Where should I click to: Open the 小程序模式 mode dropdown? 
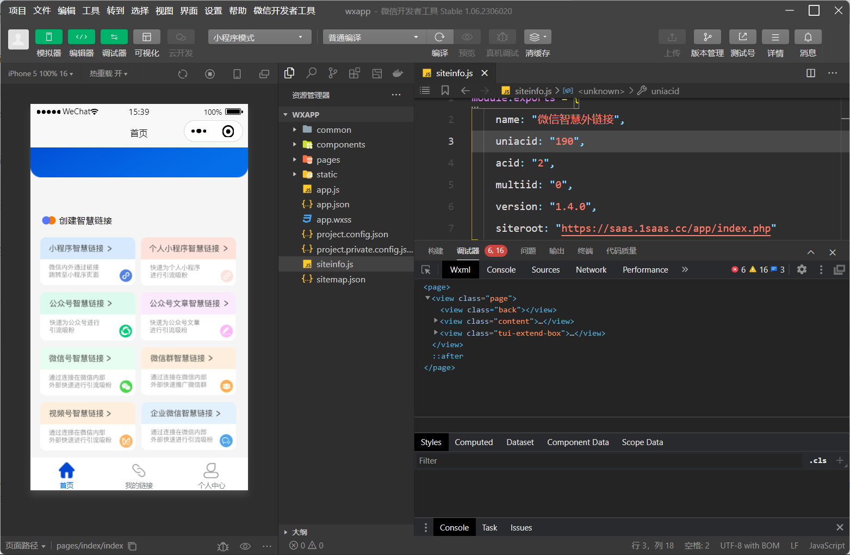coord(259,37)
